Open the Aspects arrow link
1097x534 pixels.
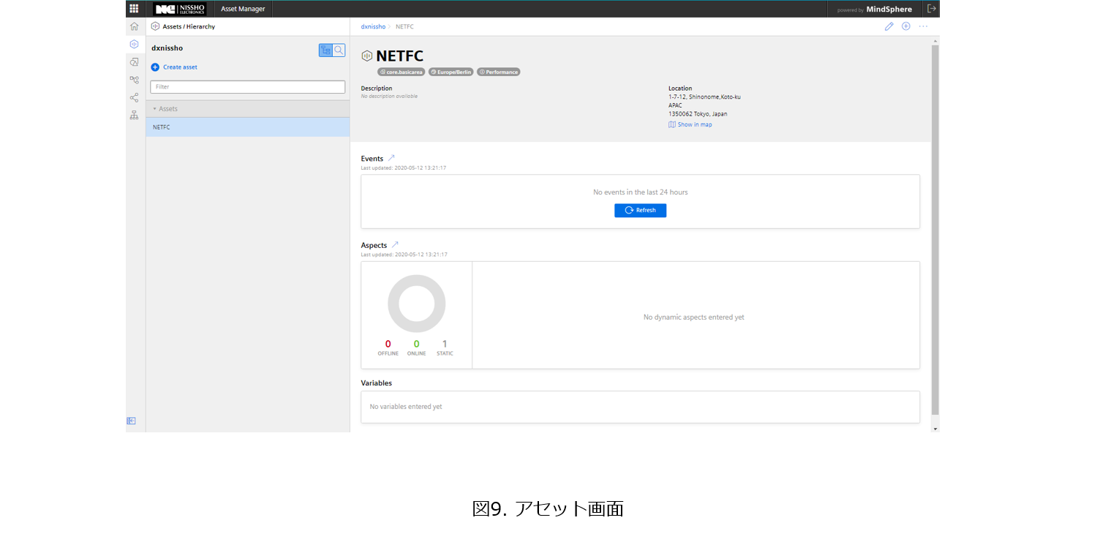[395, 245]
